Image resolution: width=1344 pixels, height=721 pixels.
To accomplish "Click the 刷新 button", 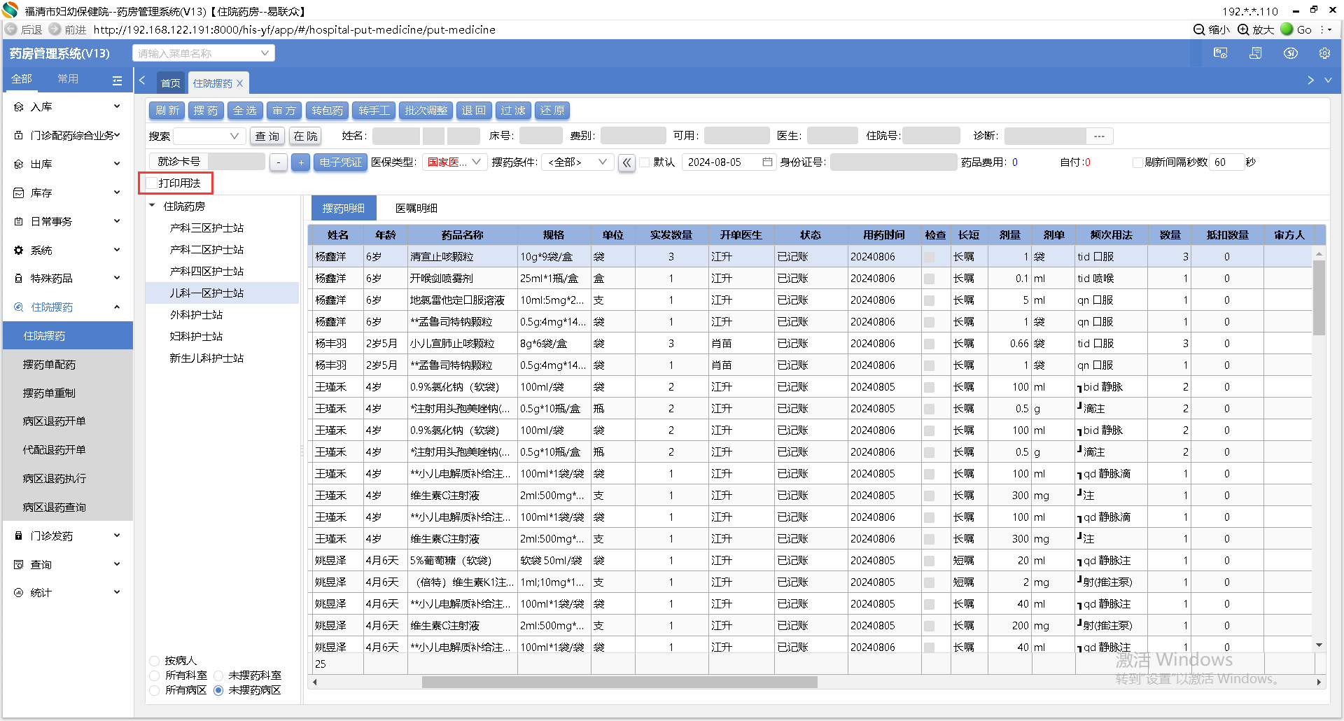I will click(x=167, y=111).
